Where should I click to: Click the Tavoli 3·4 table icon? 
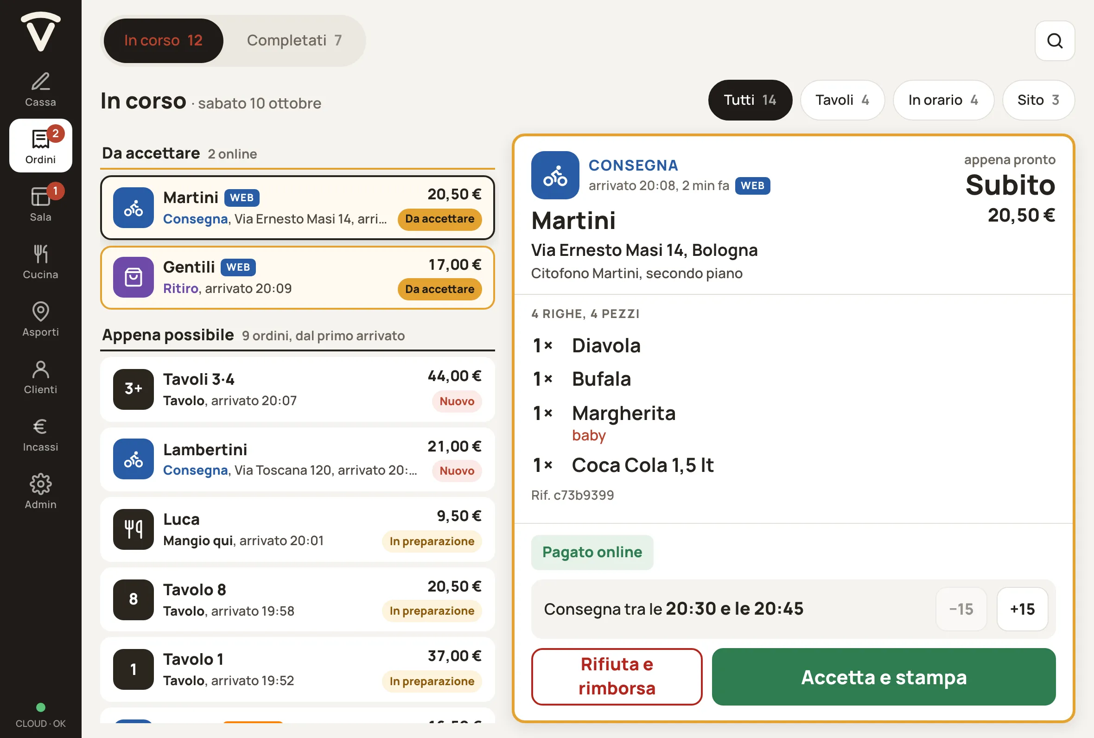(x=133, y=389)
